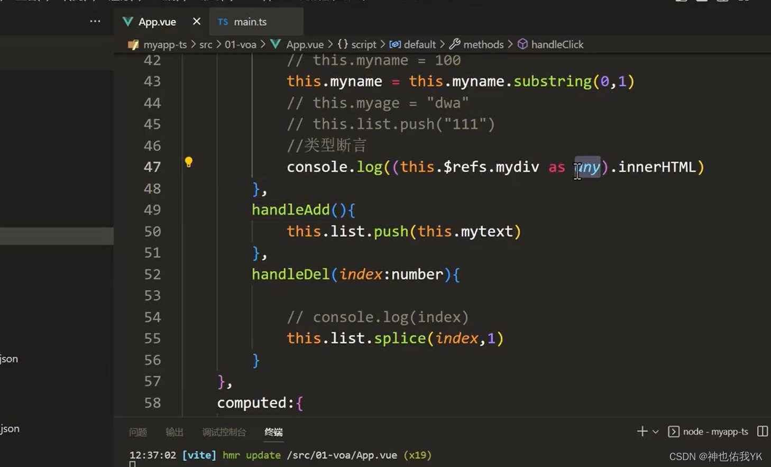Screen dimensions: 771x467
Task: Click the terminal icon beside node - myapp-ts
Action: [674, 432]
